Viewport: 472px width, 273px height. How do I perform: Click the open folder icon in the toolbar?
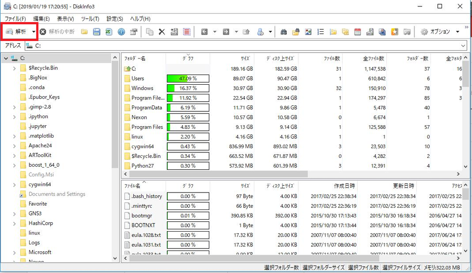84,32
